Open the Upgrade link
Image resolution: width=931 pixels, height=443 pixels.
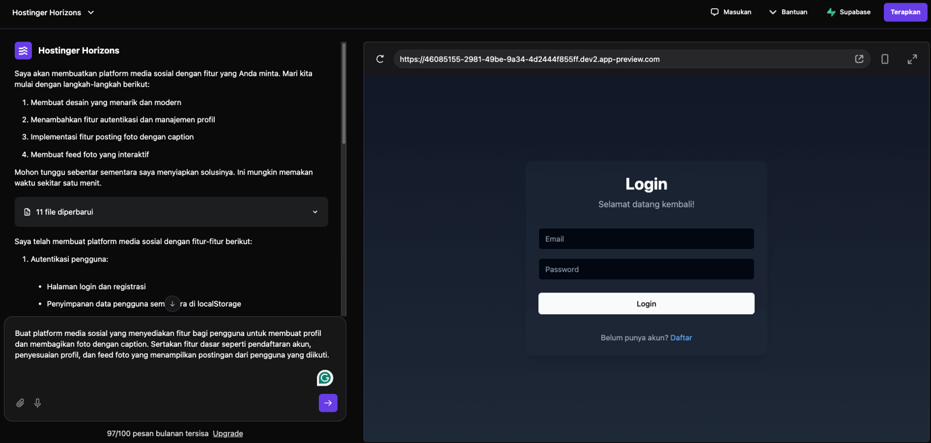[x=228, y=433]
